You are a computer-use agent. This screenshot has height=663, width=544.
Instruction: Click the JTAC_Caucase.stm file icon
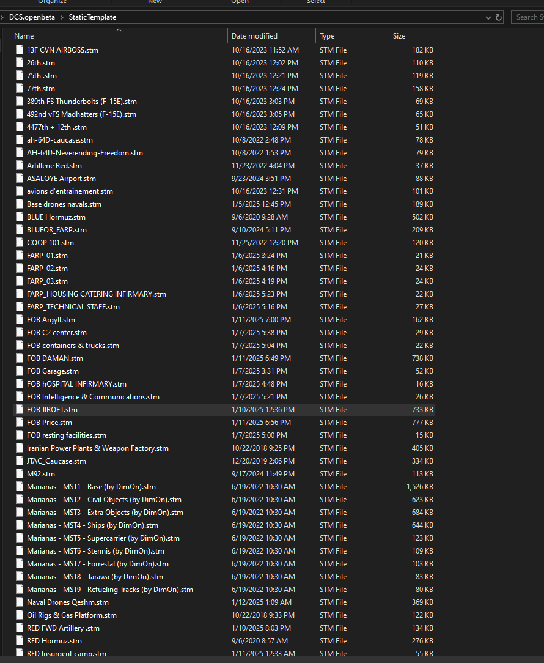pyautogui.click(x=19, y=461)
